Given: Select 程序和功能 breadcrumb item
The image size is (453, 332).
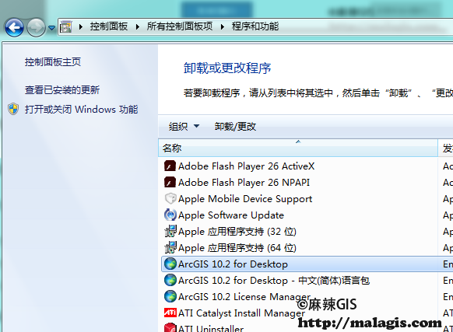Looking at the screenshot, I should (255, 26).
